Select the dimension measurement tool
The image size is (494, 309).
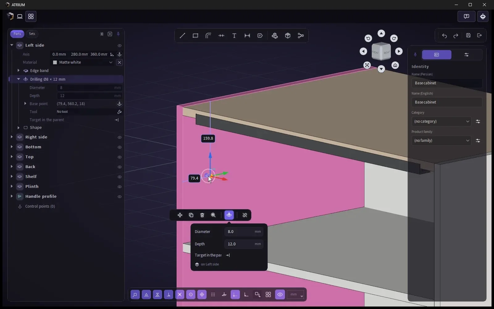(x=247, y=36)
